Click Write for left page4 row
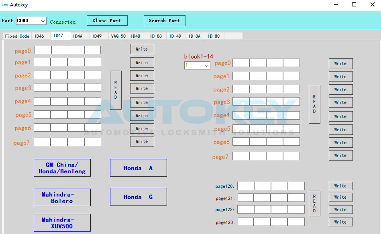Viewport: 381px width, 234px height. coord(142,102)
